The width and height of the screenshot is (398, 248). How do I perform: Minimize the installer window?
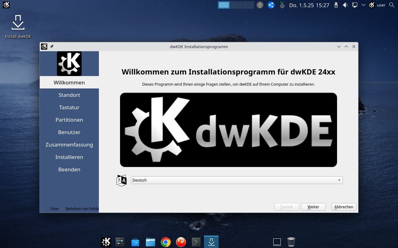point(339,47)
